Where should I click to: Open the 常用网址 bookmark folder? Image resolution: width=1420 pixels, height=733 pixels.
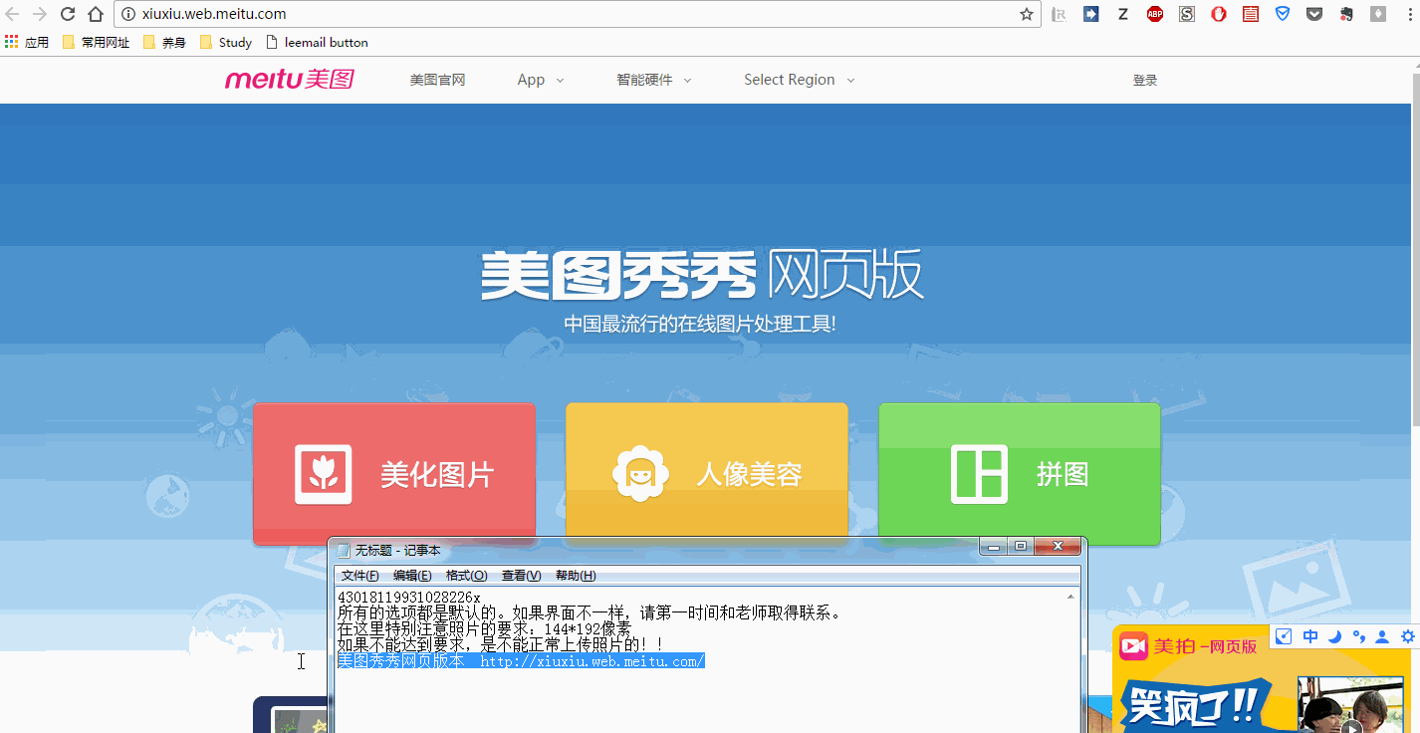pos(96,42)
